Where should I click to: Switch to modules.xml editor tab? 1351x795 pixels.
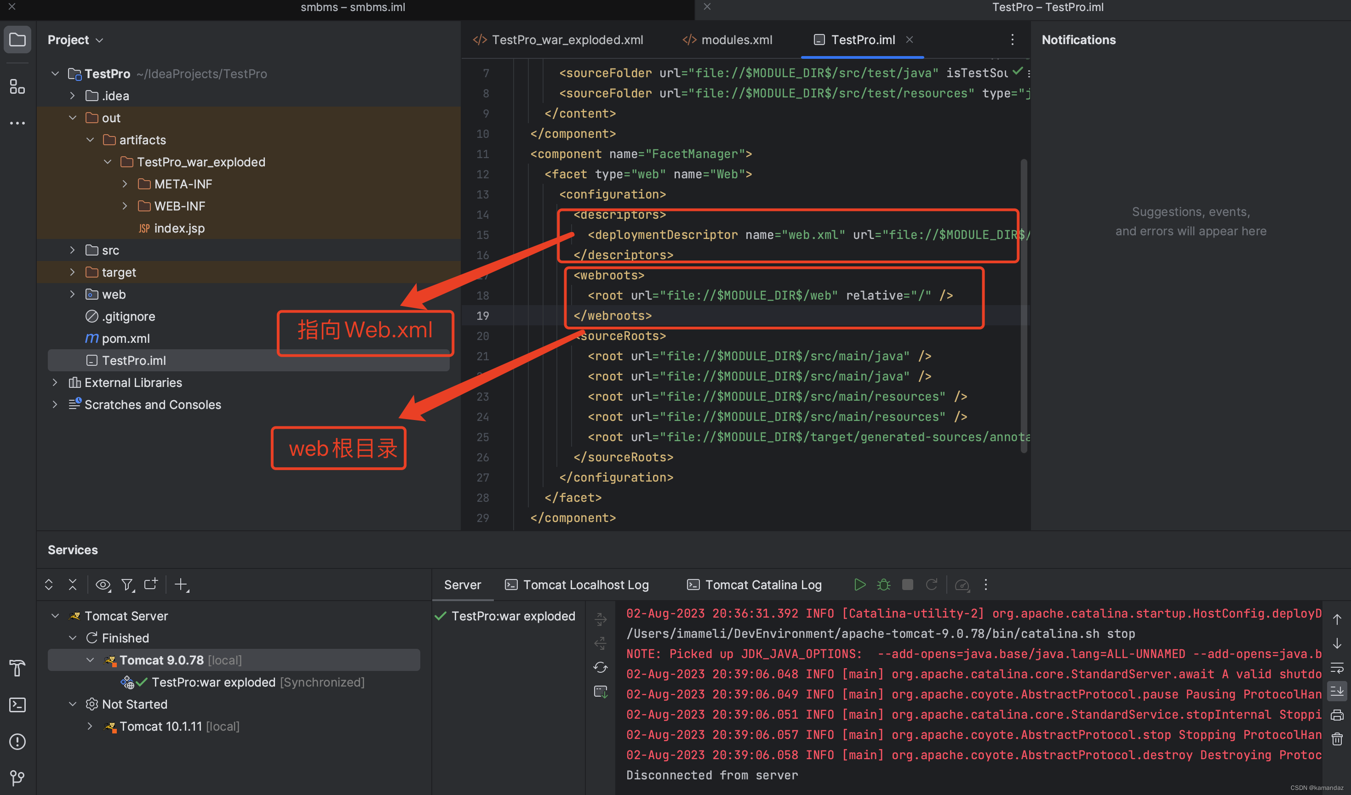click(727, 40)
